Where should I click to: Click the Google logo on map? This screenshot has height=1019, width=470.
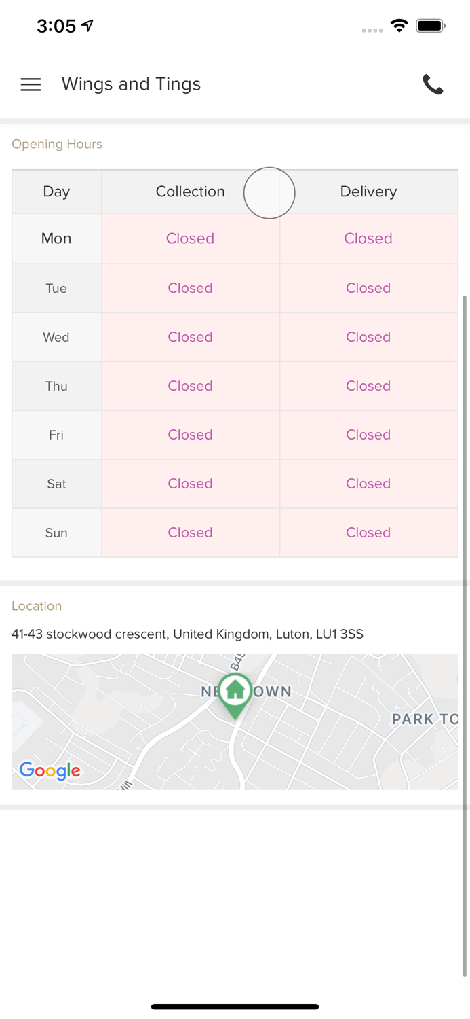point(50,770)
